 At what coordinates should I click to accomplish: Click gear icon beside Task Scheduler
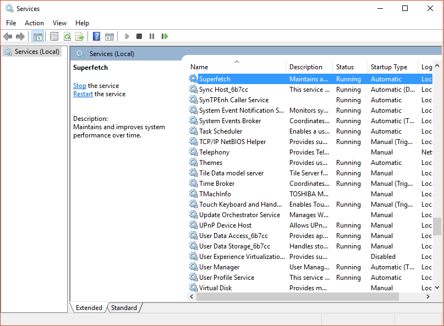point(194,131)
